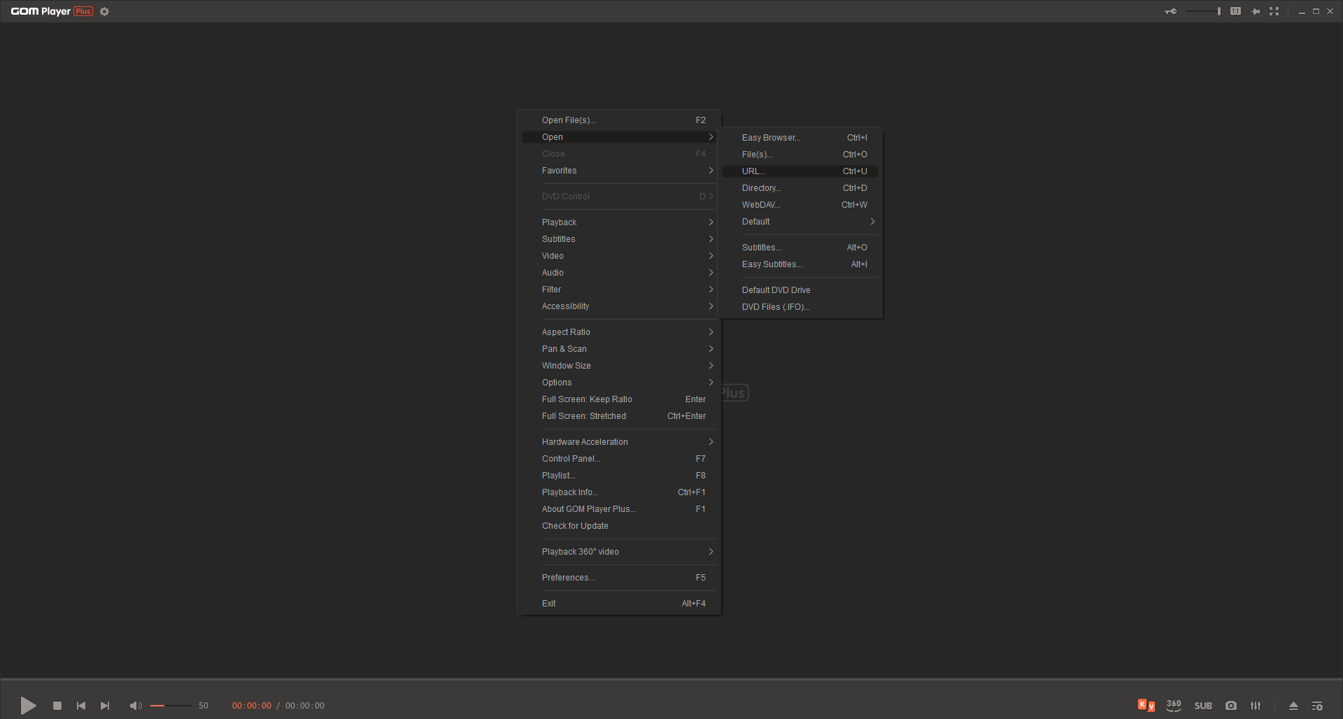
Task: Open the equalizer control panel icon
Action: coord(1256,706)
